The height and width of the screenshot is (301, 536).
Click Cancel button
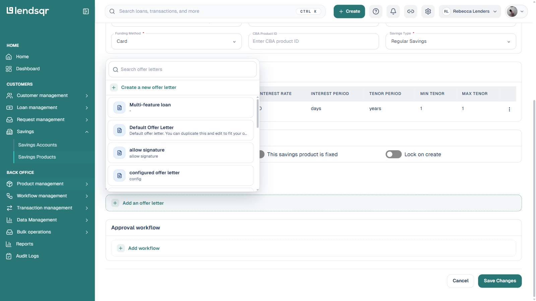point(460,281)
